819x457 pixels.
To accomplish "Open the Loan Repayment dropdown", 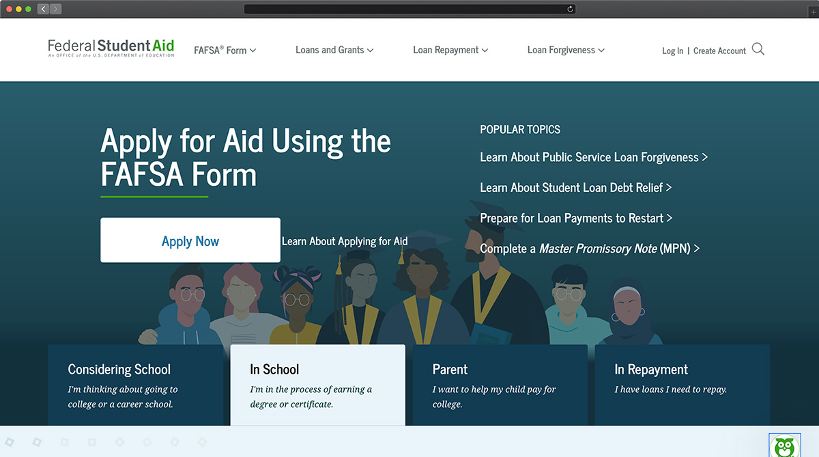I will [x=450, y=50].
